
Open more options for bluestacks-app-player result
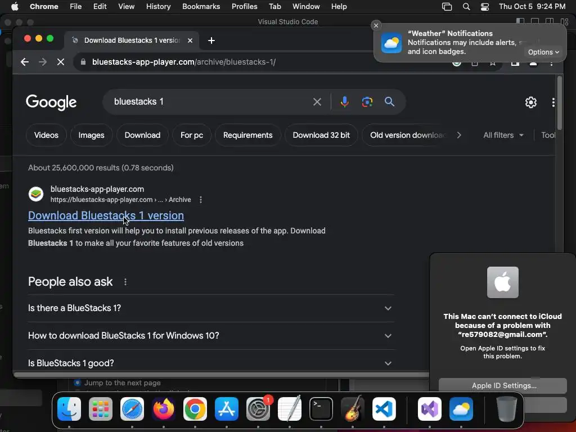201,200
